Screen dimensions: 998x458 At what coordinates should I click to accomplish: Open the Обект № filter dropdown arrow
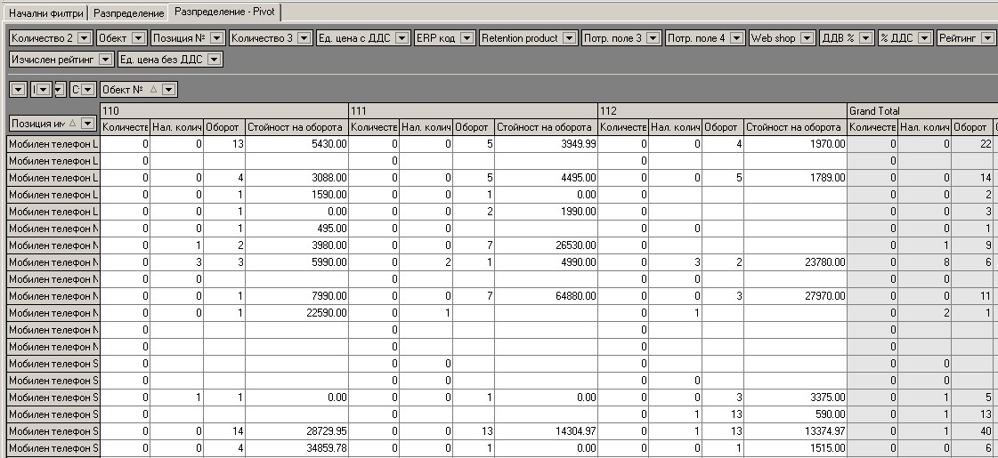pos(168,90)
